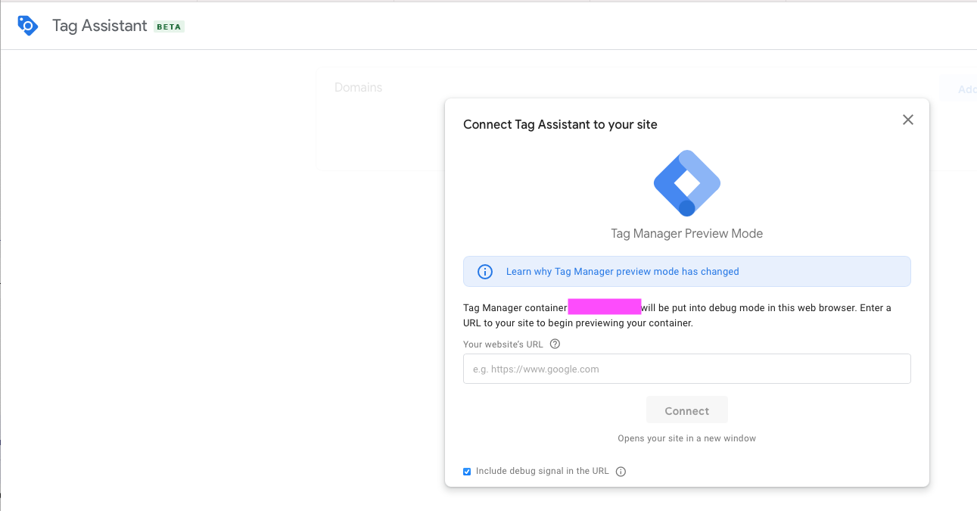Image resolution: width=977 pixels, height=511 pixels.
Task: Click the Your website's URL label
Action: click(x=503, y=344)
